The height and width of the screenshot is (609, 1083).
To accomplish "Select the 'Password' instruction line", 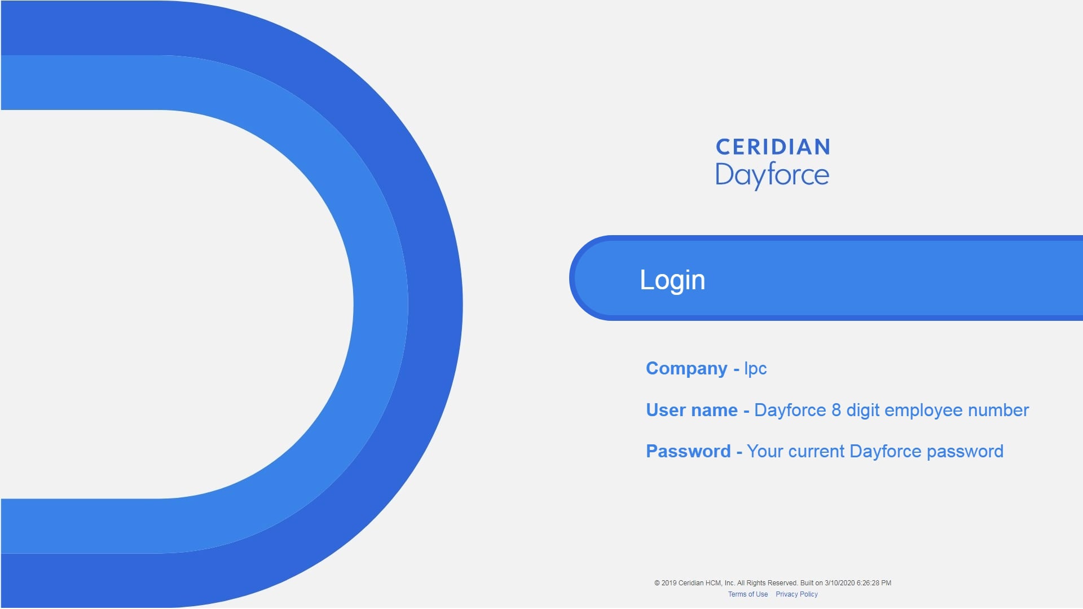I will 824,451.
